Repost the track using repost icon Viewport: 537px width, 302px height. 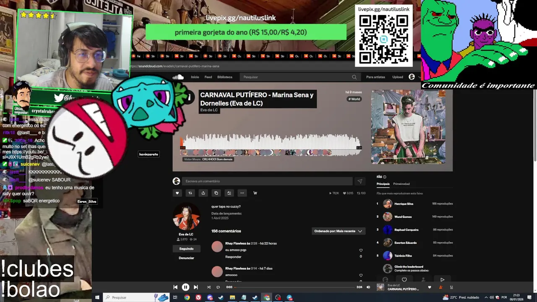tap(190, 193)
